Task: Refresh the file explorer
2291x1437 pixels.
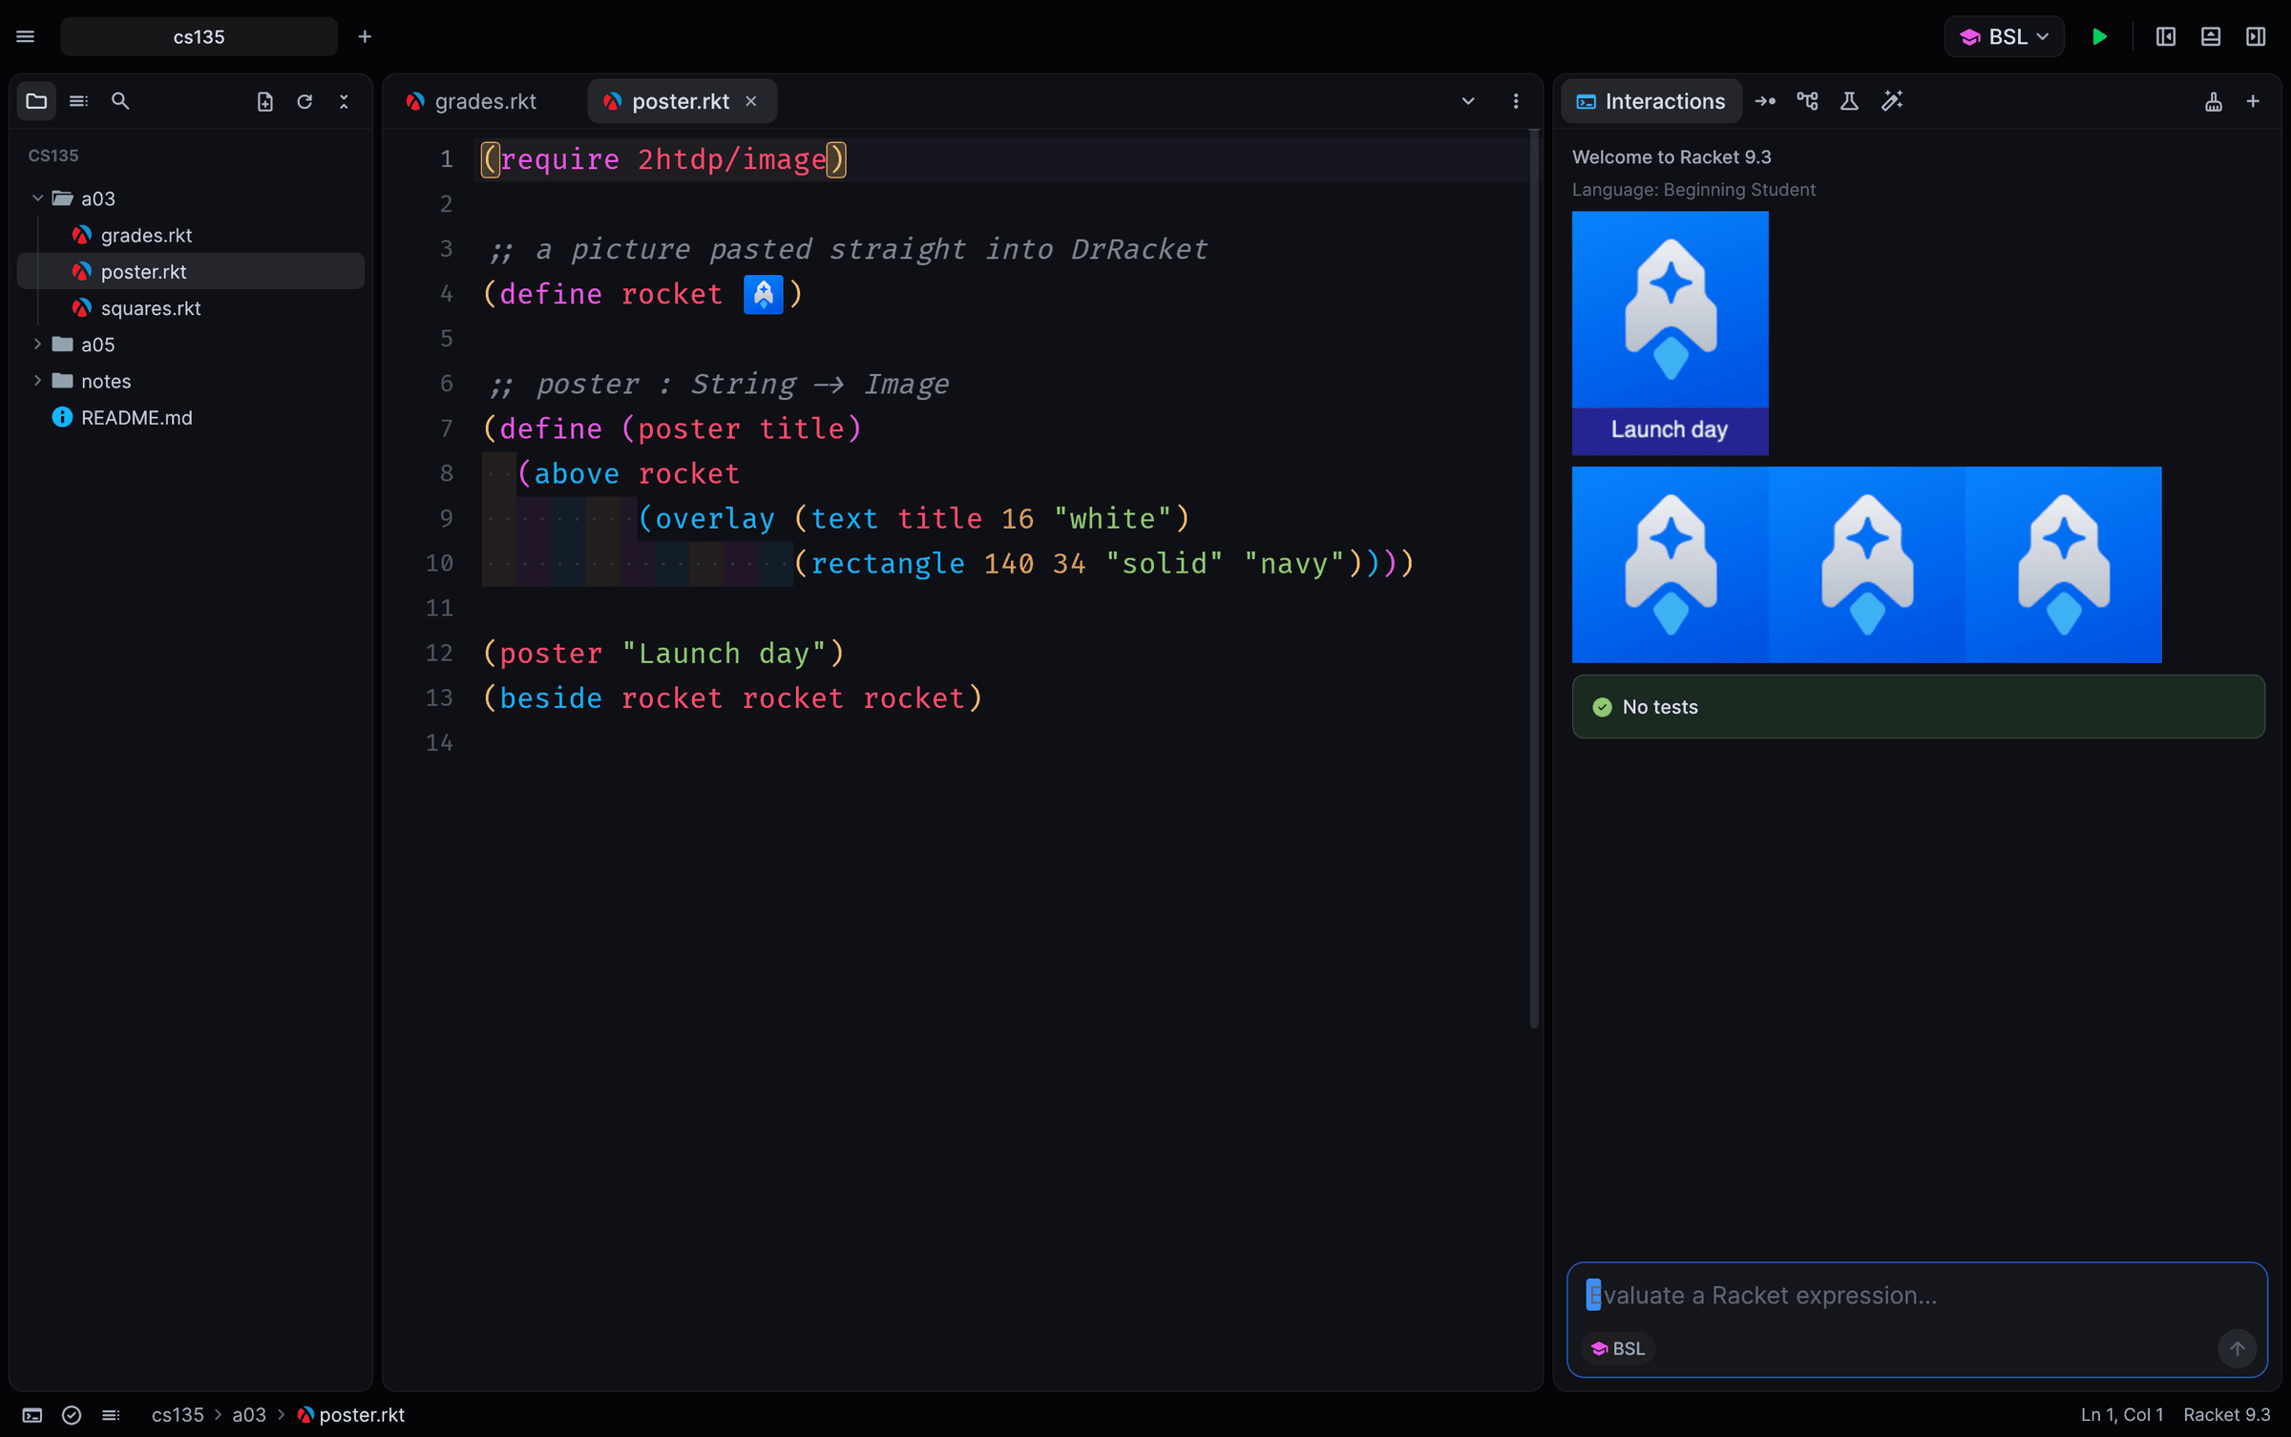Action: [305, 101]
